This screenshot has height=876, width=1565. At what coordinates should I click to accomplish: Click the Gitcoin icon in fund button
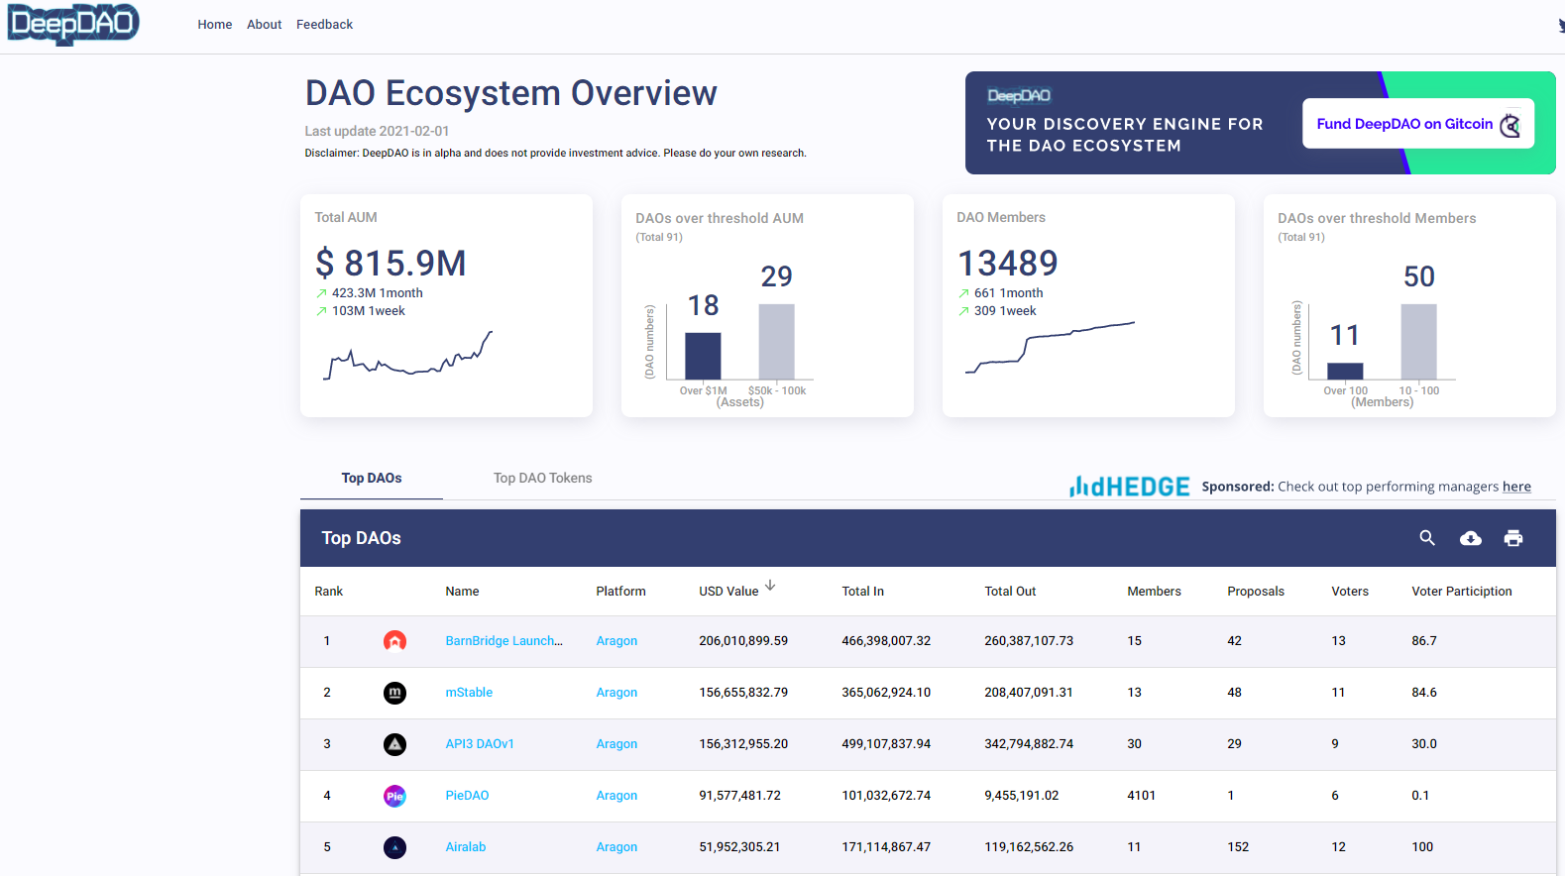click(x=1510, y=124)
